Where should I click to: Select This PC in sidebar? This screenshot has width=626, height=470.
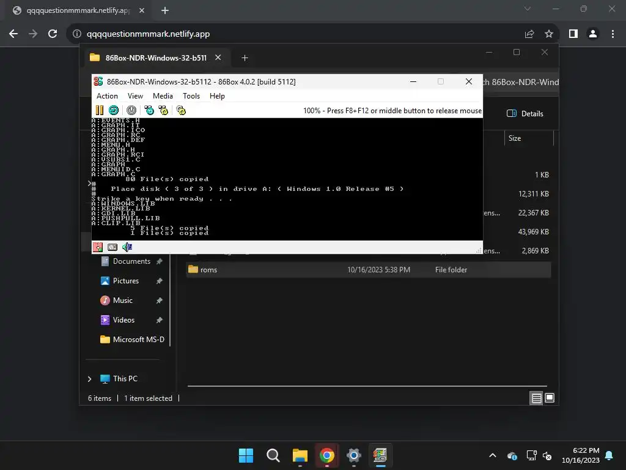pyautogui.click(x=125, y=379)
